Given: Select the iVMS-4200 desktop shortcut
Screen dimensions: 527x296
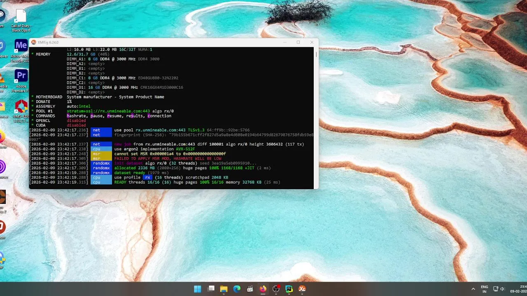Looking at the screenshot, I should coord(21,111).
